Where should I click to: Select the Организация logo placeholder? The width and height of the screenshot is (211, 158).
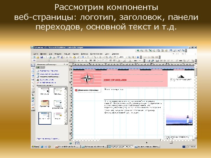pos(181,78)
